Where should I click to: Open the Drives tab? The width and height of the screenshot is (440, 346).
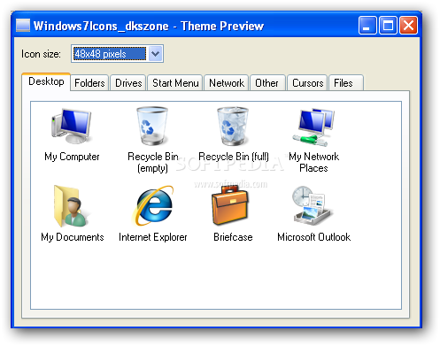(128, 83)
